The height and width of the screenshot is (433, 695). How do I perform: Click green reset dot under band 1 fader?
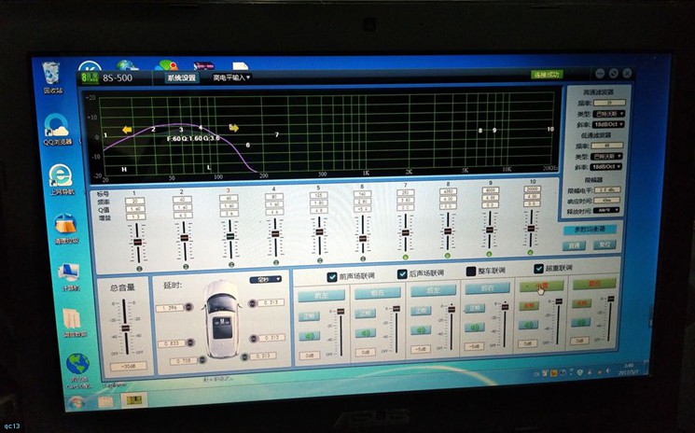click(x=140, y=269)
